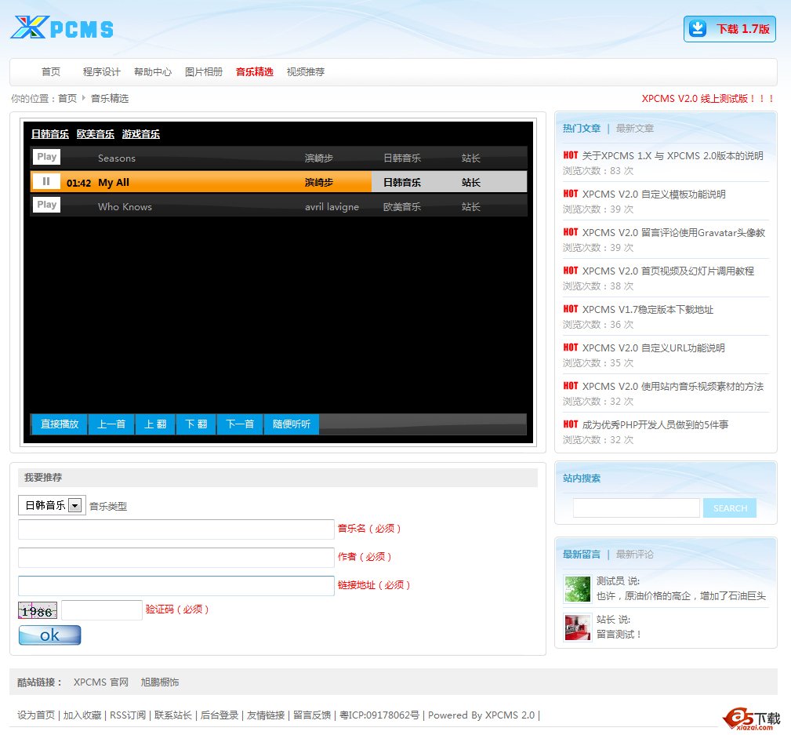This screenshot has height=735, width=791.
Task: Open article 首页视频及幻灯片调用教程
Action: pos(669,271)
